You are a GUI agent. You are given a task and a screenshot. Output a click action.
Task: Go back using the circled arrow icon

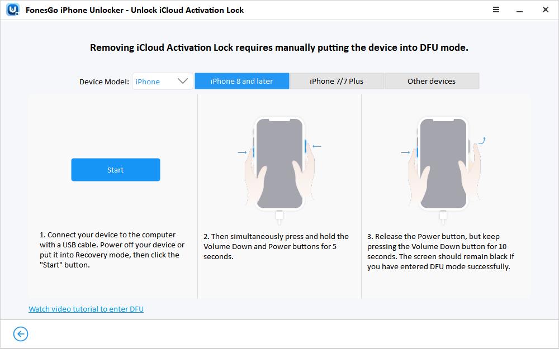[x=21, y=334]
